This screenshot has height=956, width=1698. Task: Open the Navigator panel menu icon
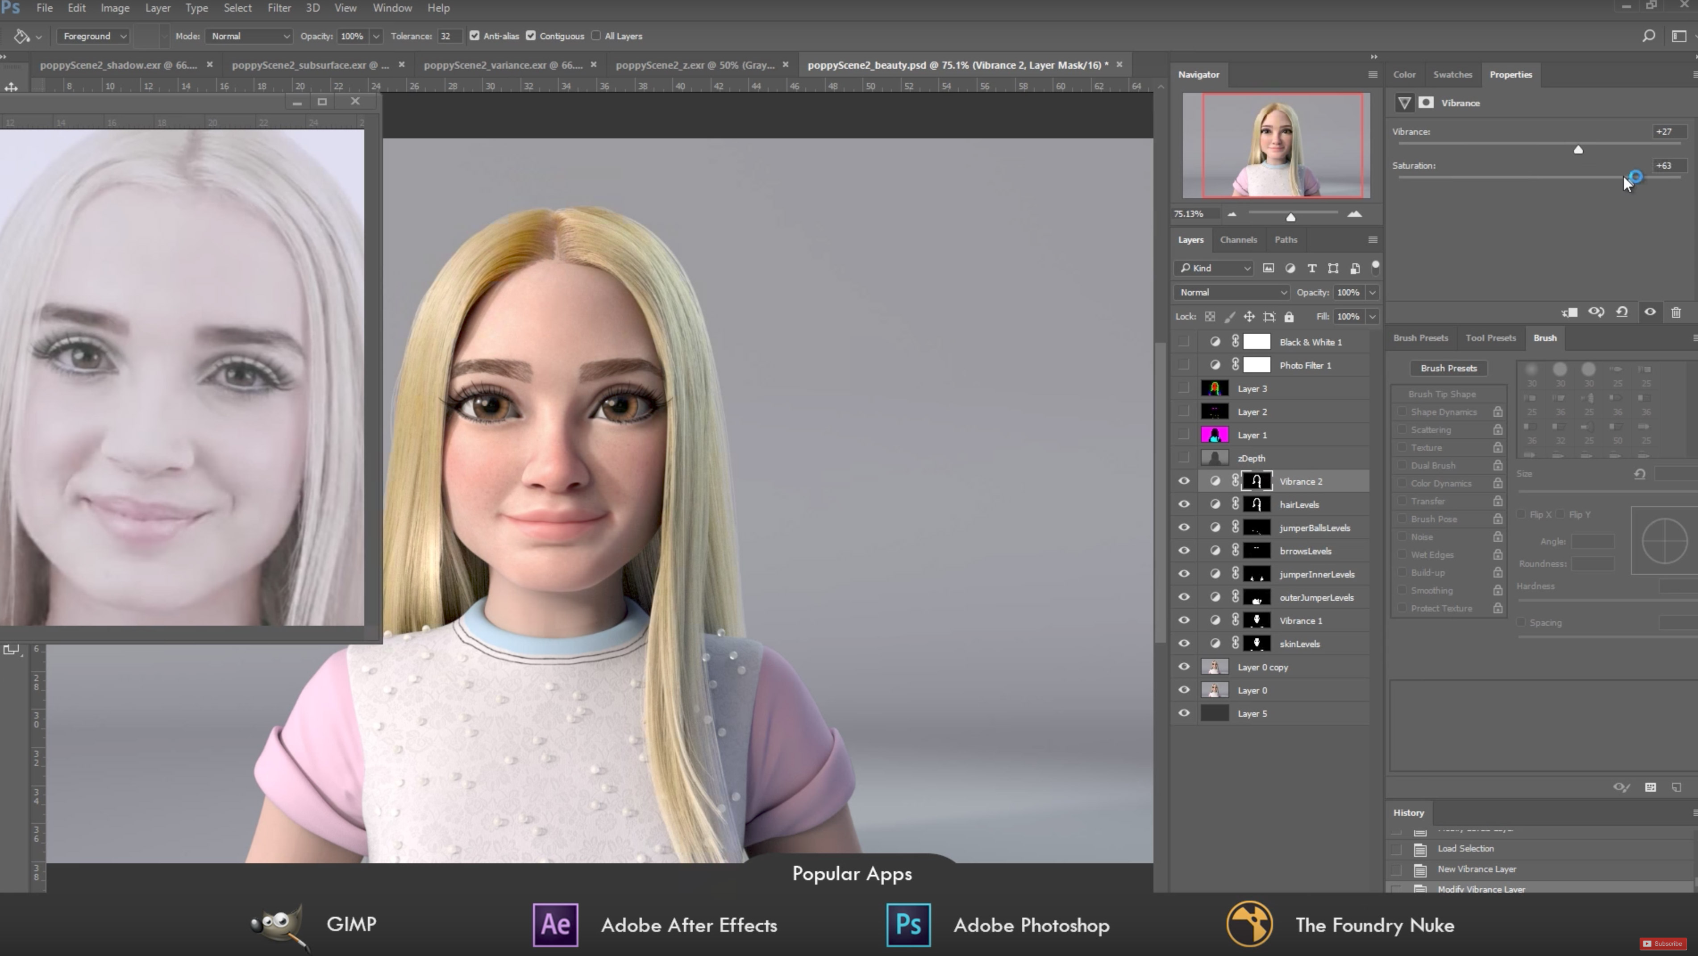(x=1373, y=75)
